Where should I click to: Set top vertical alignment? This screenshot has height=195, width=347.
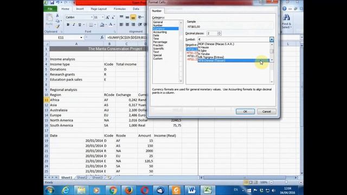(x=121, y=17)
